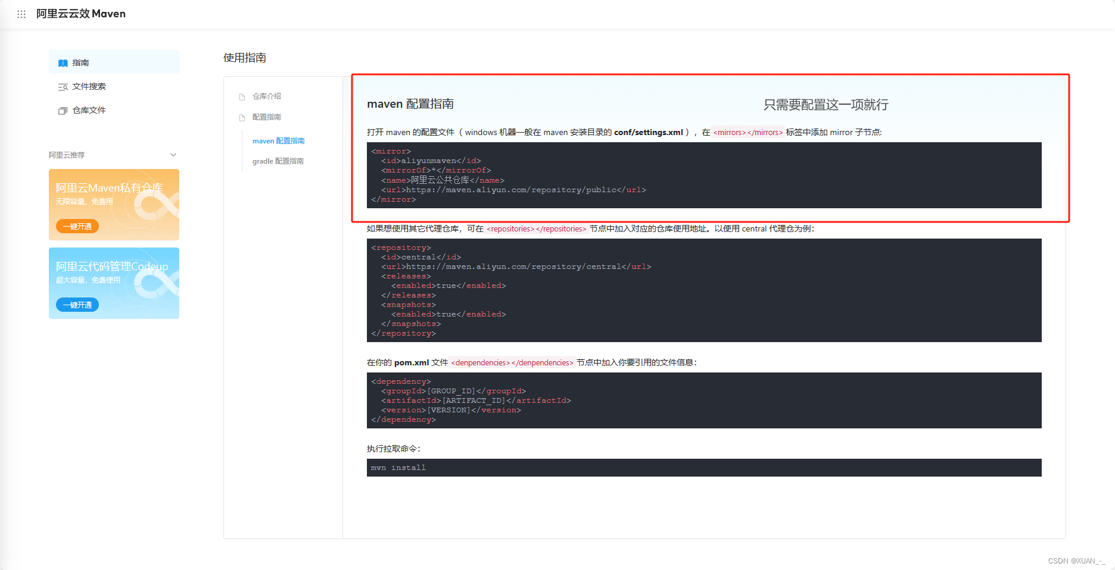This screenshot has width=1115, height=570.
Task: Select the gradle 配置指南 link
Action: [x=278, y=161]
